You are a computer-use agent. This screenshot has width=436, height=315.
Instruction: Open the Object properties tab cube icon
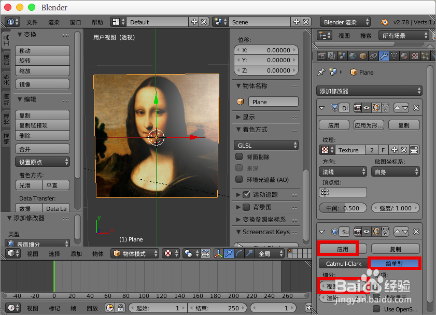click(362, 56)
